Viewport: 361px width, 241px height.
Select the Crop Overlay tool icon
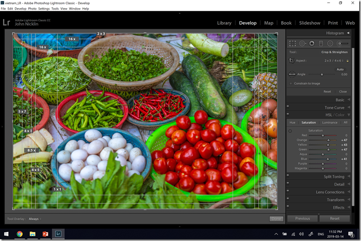(292, 43)
